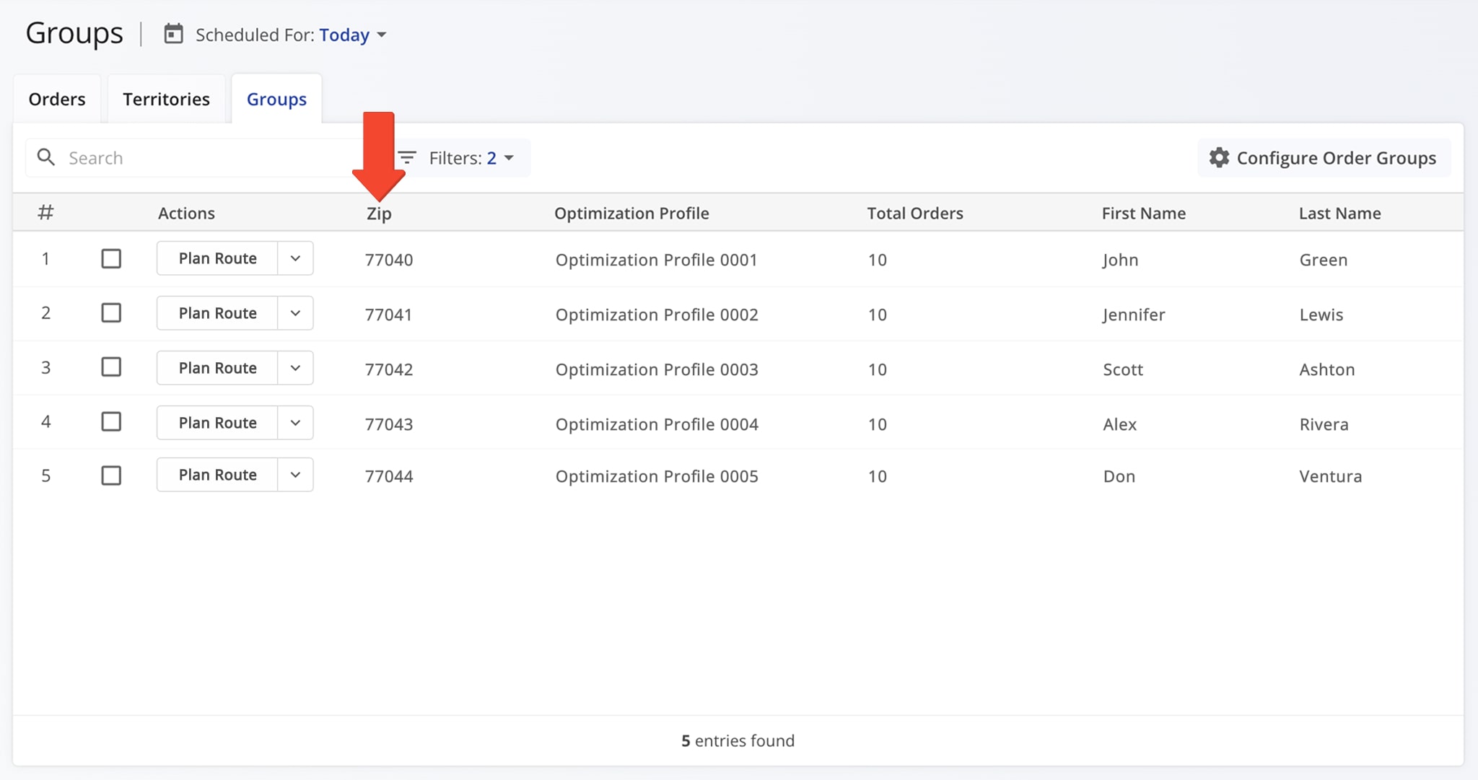Click Plan Route for Jennifer Lewis
The image size is (1478, 780).
(217, 313)
